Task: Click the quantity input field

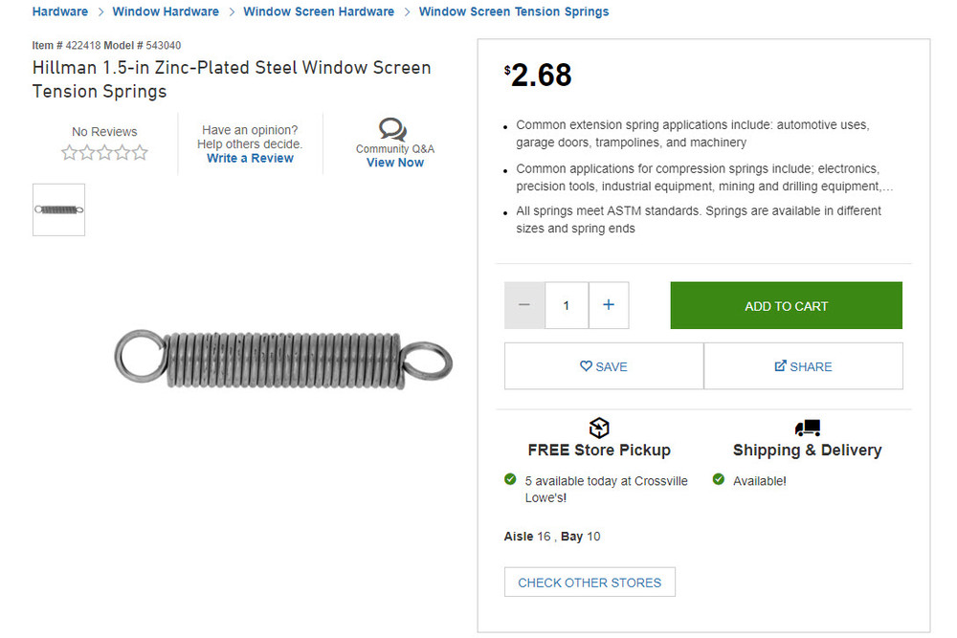Action: (567, 305)
